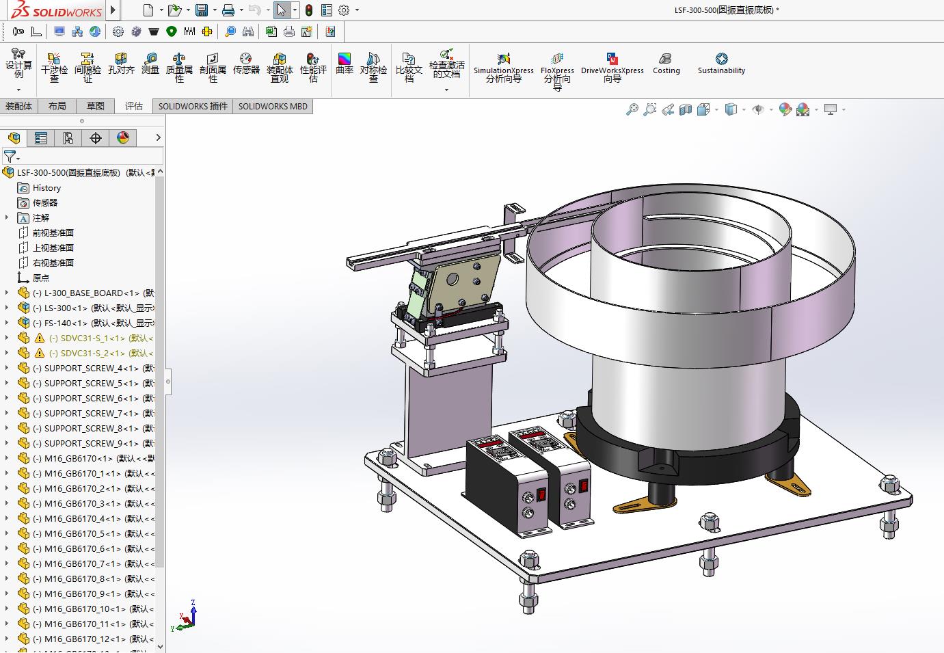
Task: Open the Assembly (装配体) ribbon tab
Action: (x=18, y=106)
